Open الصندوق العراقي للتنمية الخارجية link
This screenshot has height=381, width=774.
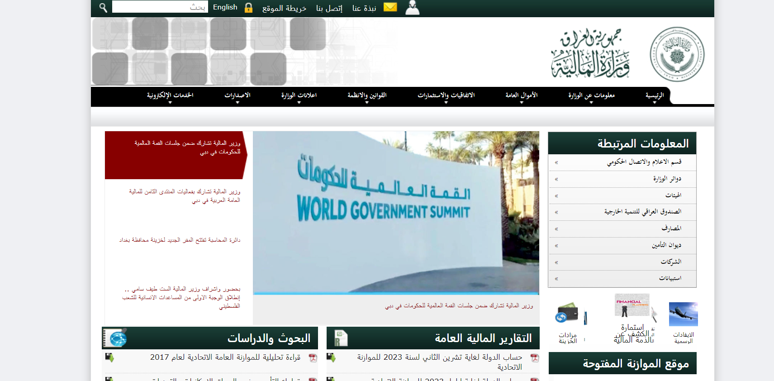click(642, 212)
